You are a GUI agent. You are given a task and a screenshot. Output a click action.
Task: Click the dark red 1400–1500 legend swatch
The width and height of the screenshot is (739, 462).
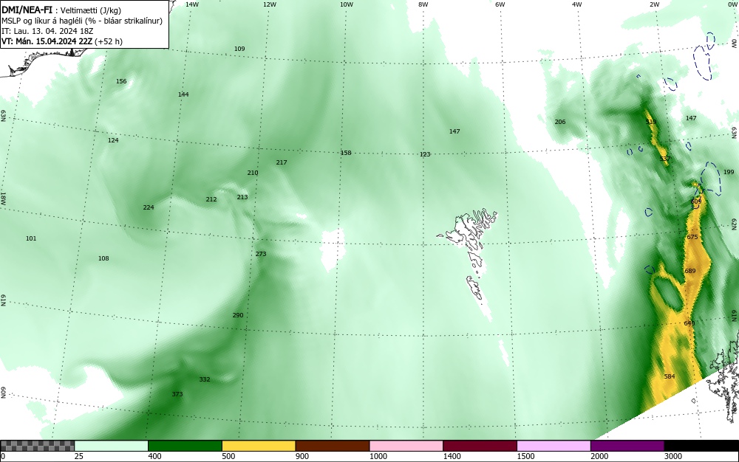(x=480, y=446)
